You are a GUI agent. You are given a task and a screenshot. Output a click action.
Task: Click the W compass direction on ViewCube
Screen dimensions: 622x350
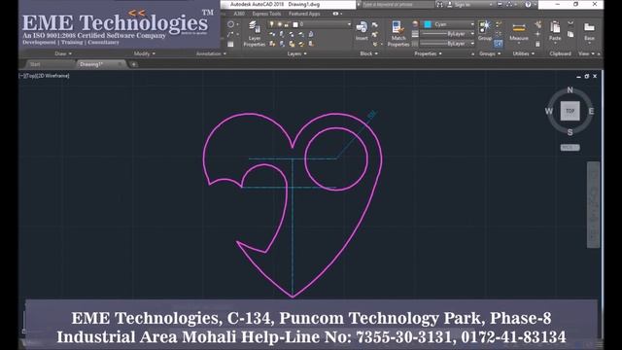549,111
